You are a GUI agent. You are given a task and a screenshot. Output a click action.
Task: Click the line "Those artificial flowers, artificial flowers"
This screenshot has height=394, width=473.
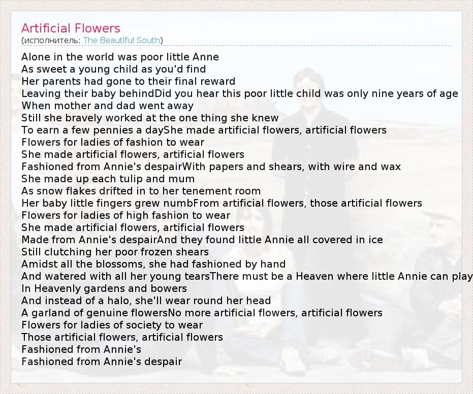122,337
